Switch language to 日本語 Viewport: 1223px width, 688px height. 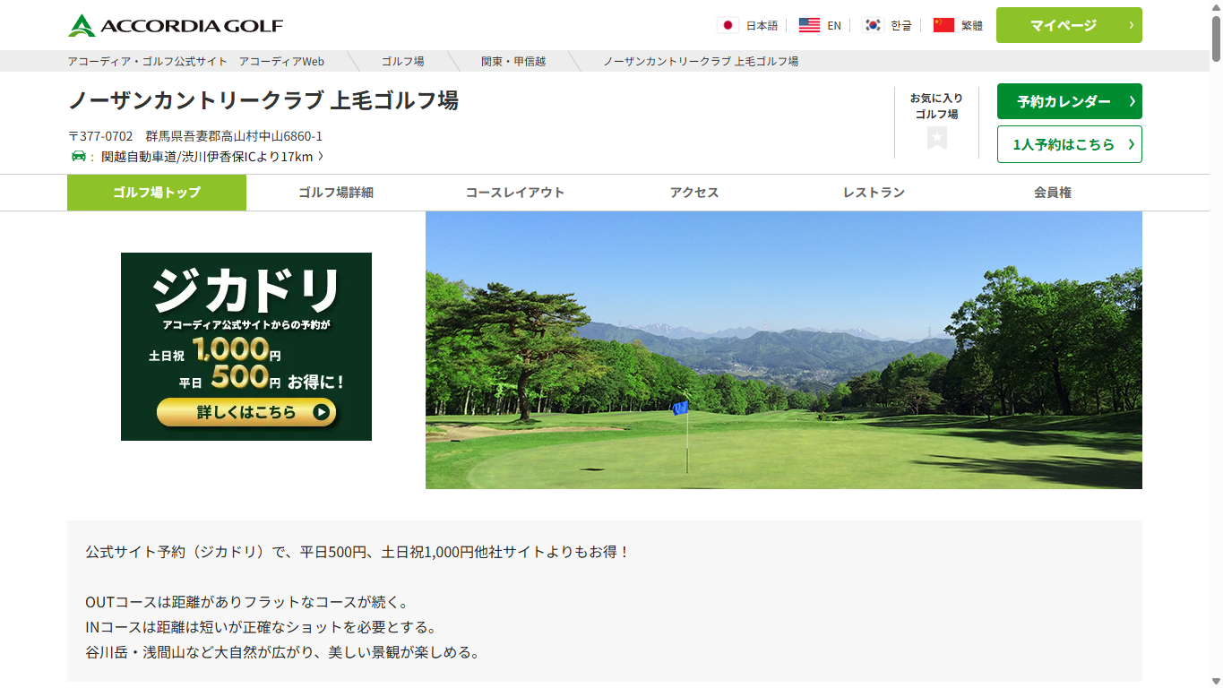762,25
